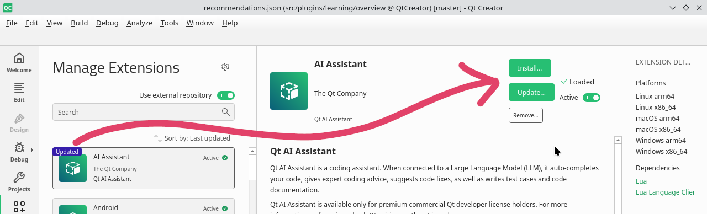Open the Welcome mode

[19, 62]
